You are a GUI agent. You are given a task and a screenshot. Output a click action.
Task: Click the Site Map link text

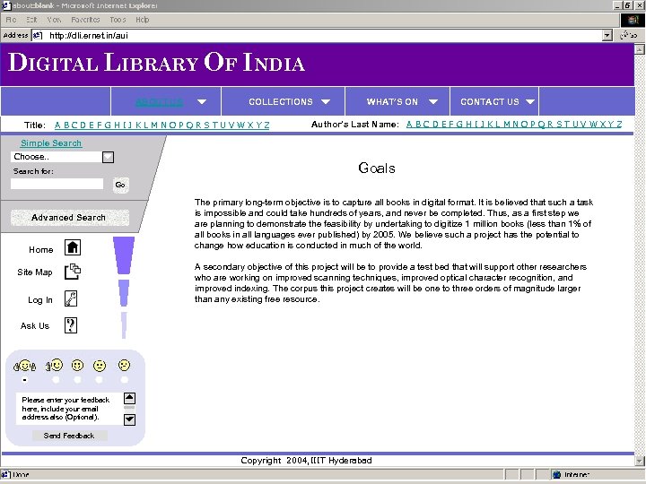[x=35, y=272]
